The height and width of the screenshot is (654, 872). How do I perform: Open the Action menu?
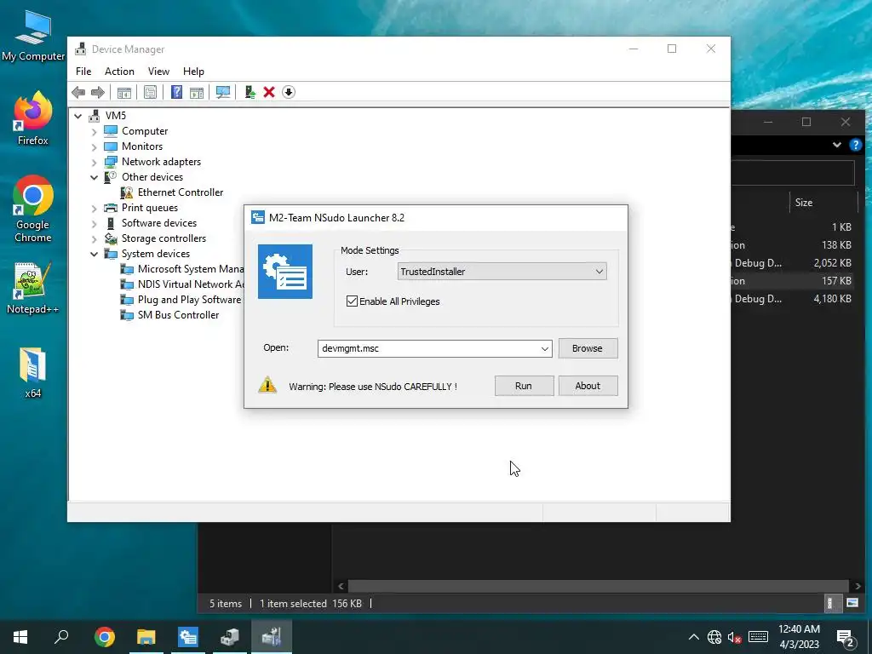pos(119,72)
